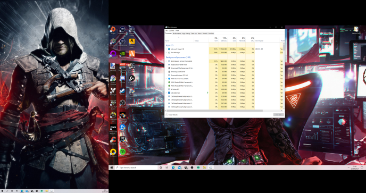The width and height of the screenshot is (366, 193).
Task: Sort processes by the CPU column
Action: (213, 39)
